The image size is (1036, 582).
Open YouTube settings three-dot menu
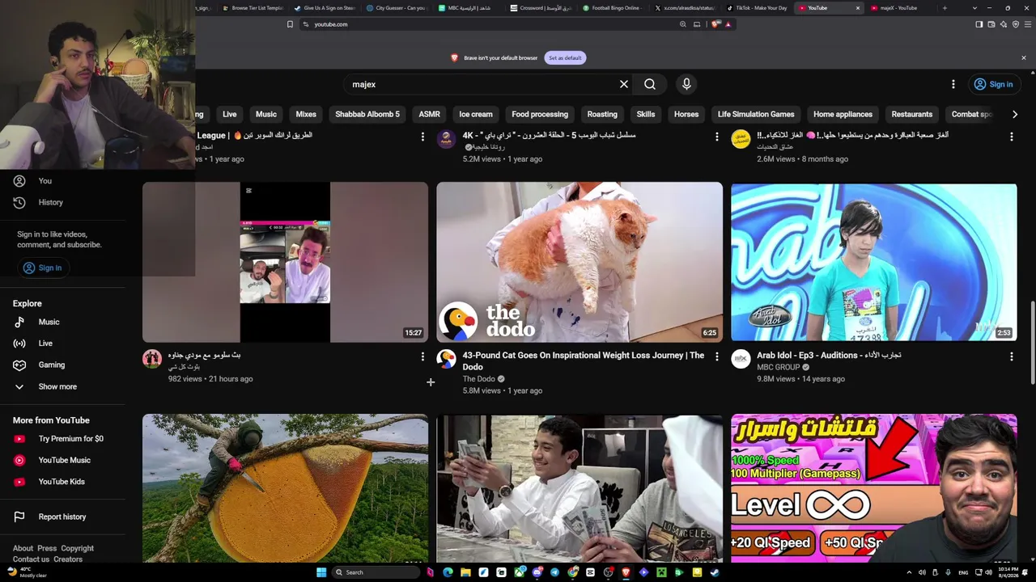953,84
